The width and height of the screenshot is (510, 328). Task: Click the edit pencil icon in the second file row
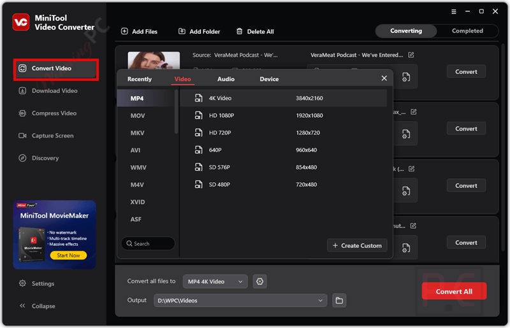point(413,112)
